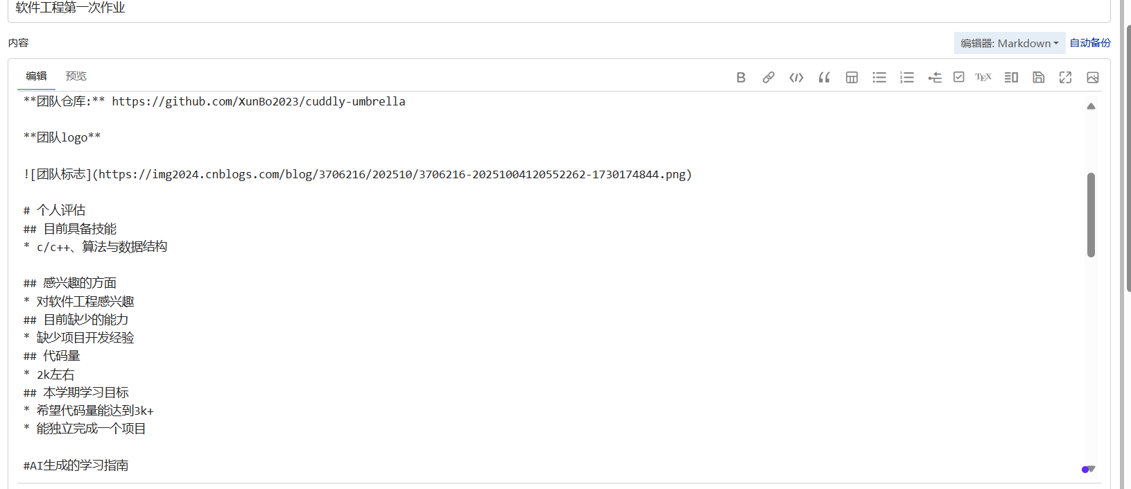1131x489 pixels.
Task: Select the 编辑 edit tab
Action: point(36,76)
